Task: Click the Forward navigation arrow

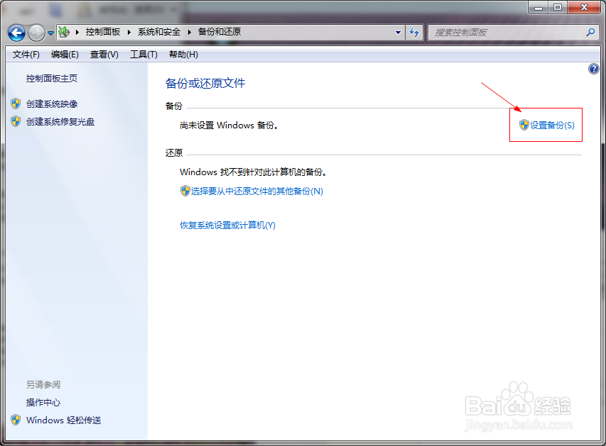Action: click(x=36, y=32)
